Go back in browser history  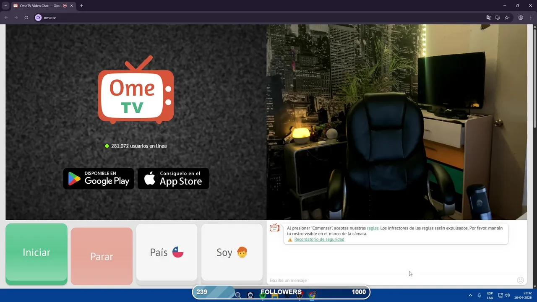pos(6,18)
